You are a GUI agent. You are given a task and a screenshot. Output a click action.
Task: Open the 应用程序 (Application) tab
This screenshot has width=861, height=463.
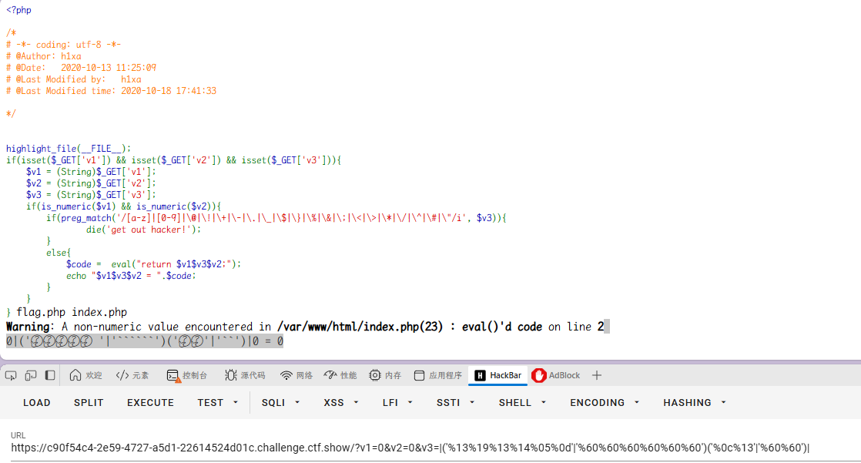point(437,376)
